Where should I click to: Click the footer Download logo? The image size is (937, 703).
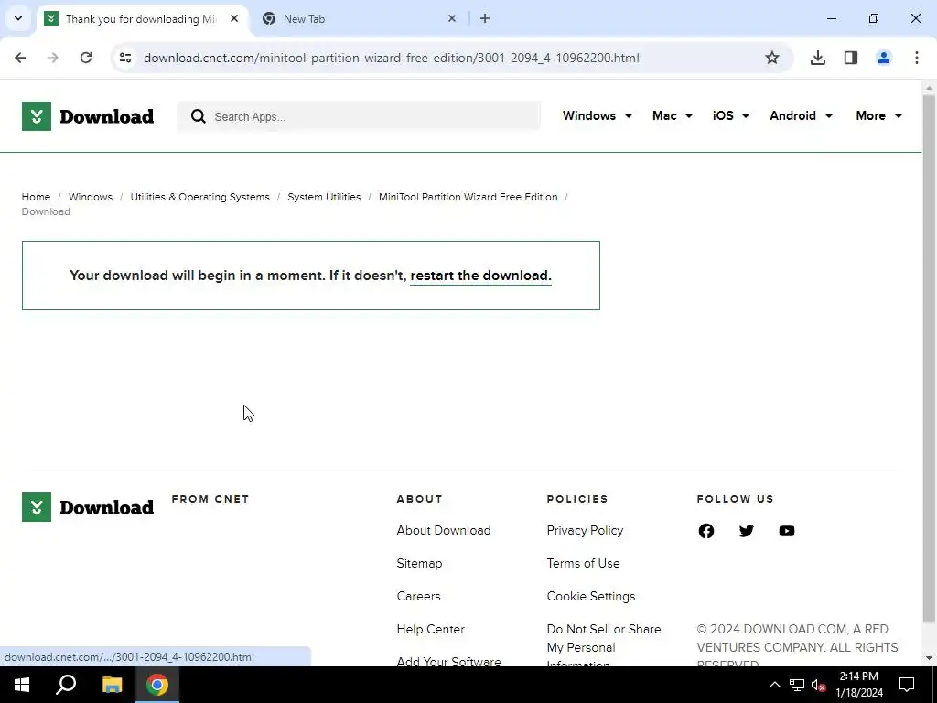(x=88, y=507)
